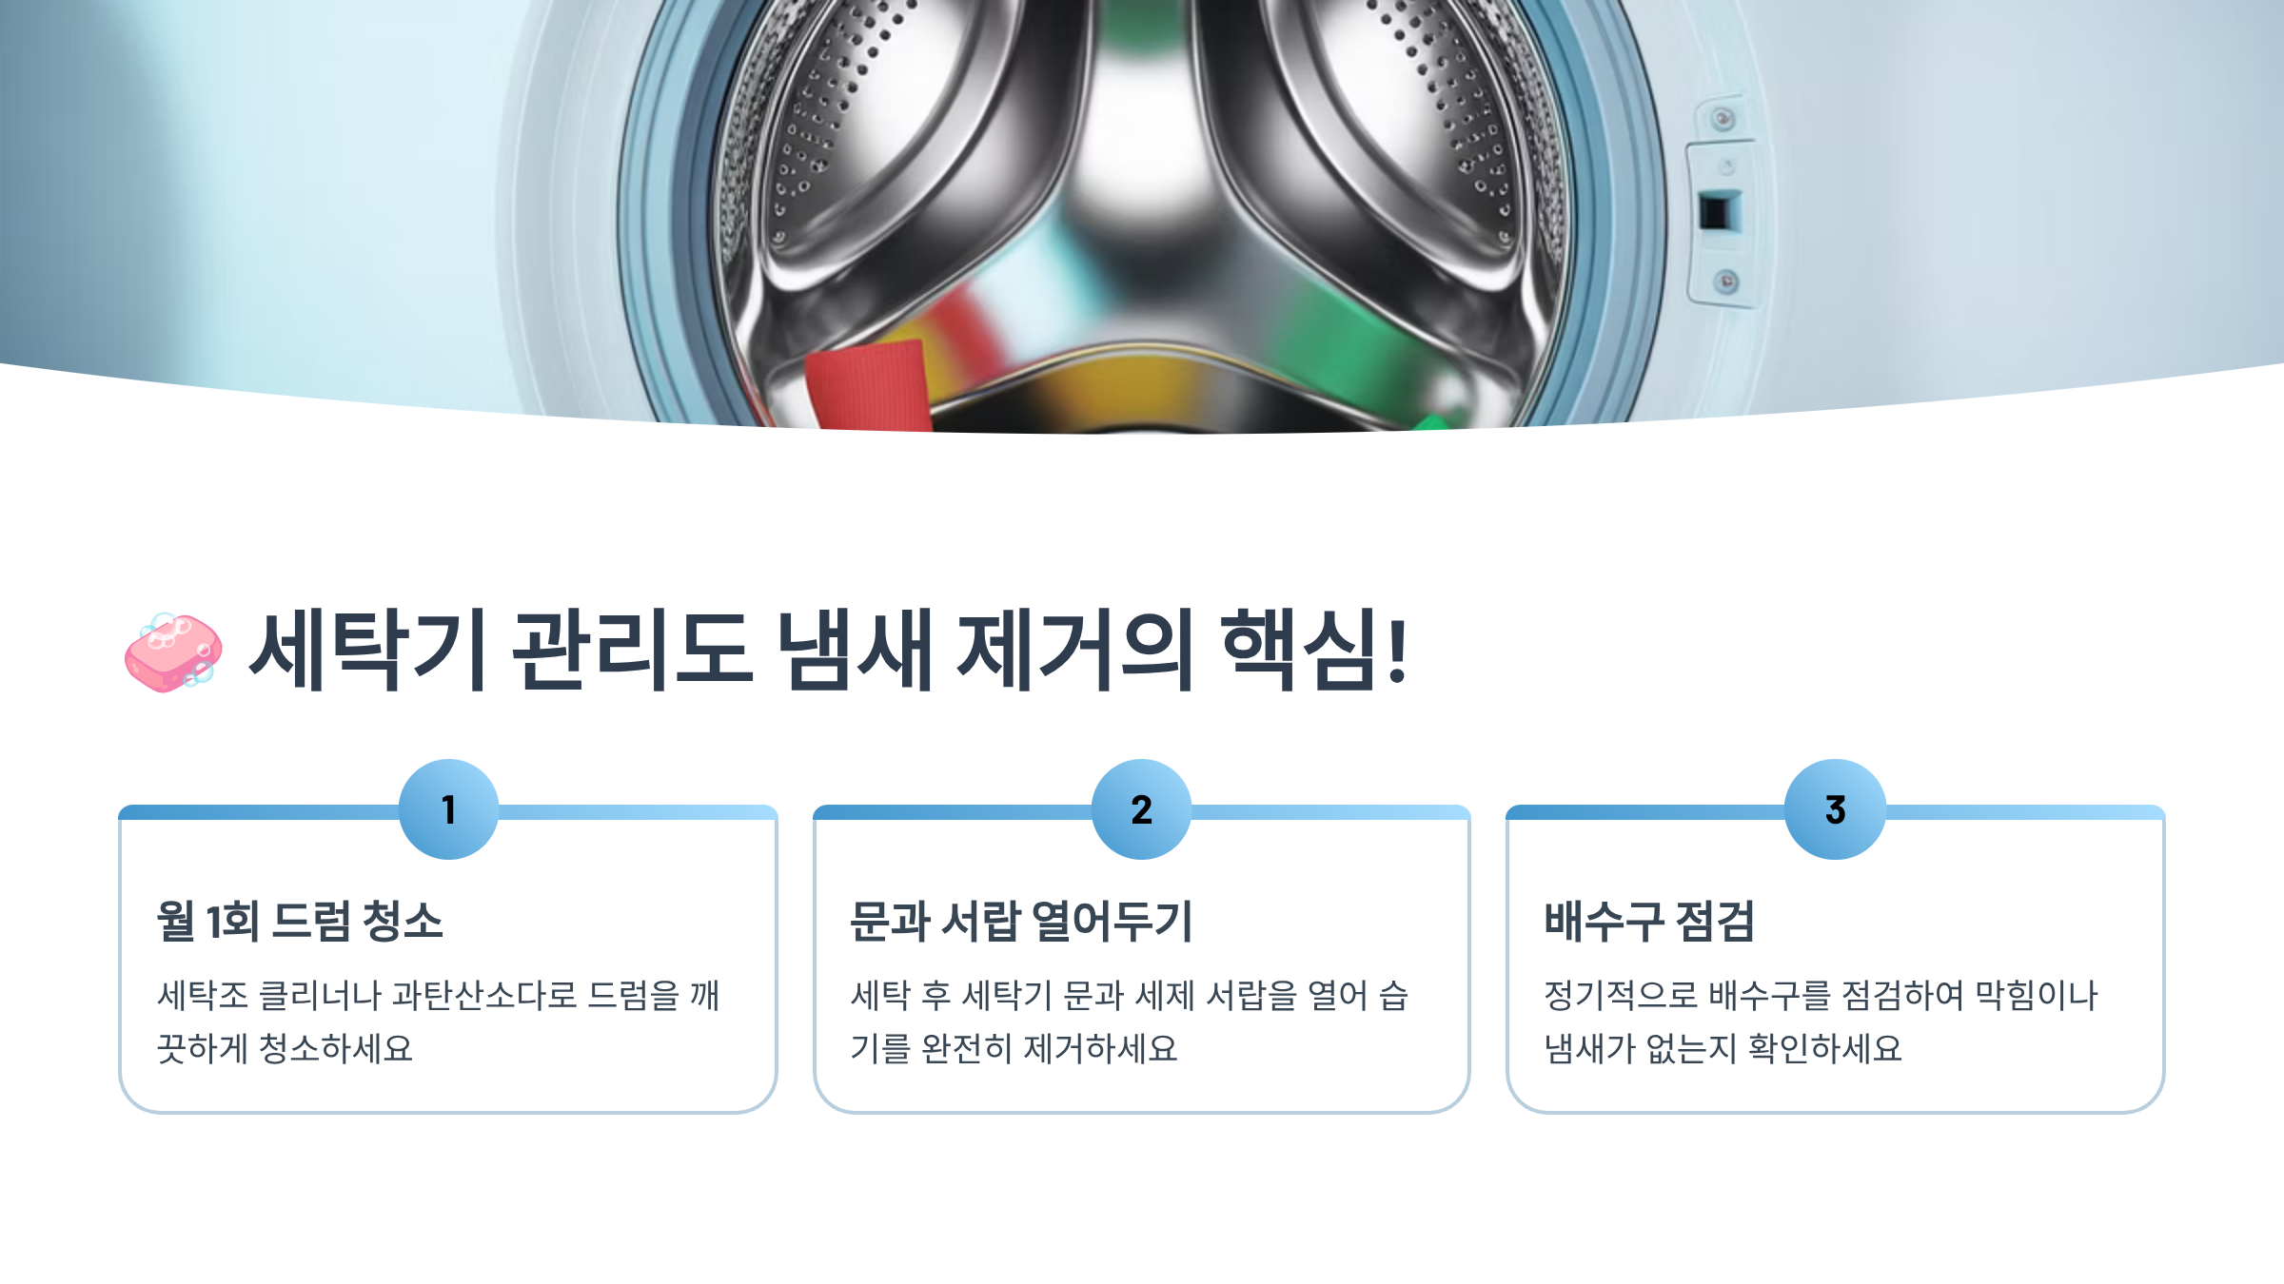Click the description about checking 배수구 regularly
The height and width of the screenshot is (1284, 2284).
(x=1821, y=1021)
